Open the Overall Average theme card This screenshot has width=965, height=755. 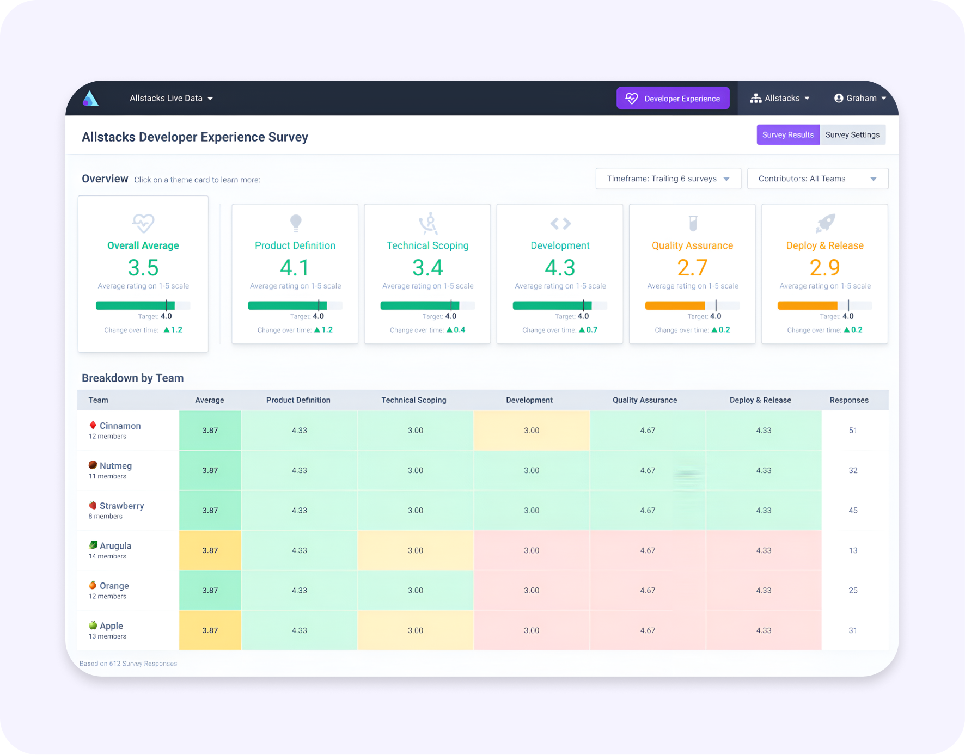pos(143,274)
